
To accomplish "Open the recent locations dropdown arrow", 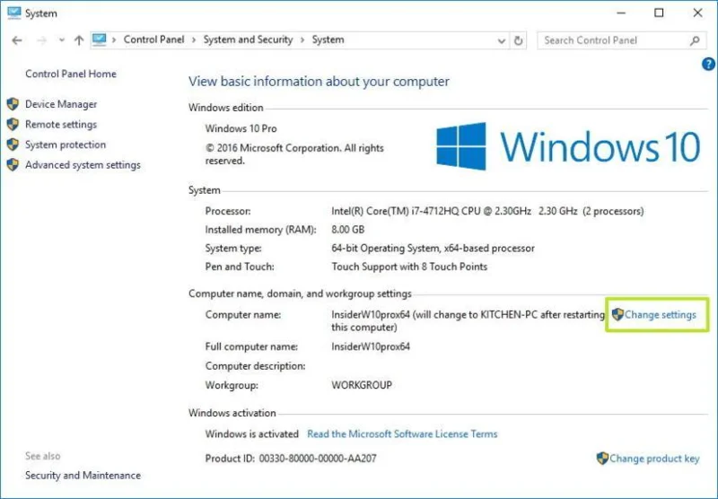I will pyautogui.click(x=61, y=40).
